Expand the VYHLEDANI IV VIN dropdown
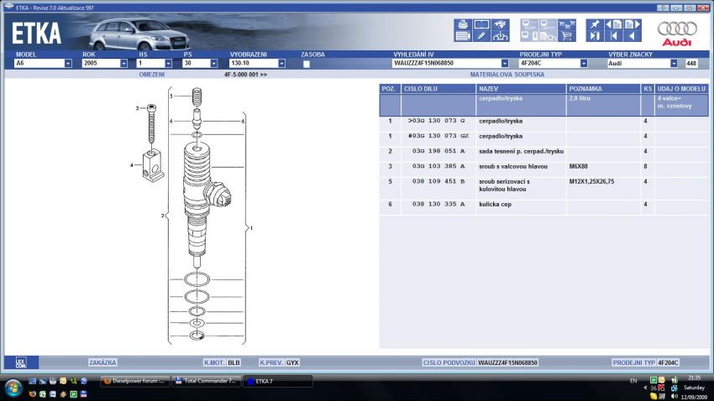Viewport: 714px width, 401px height. click(505, 64)
